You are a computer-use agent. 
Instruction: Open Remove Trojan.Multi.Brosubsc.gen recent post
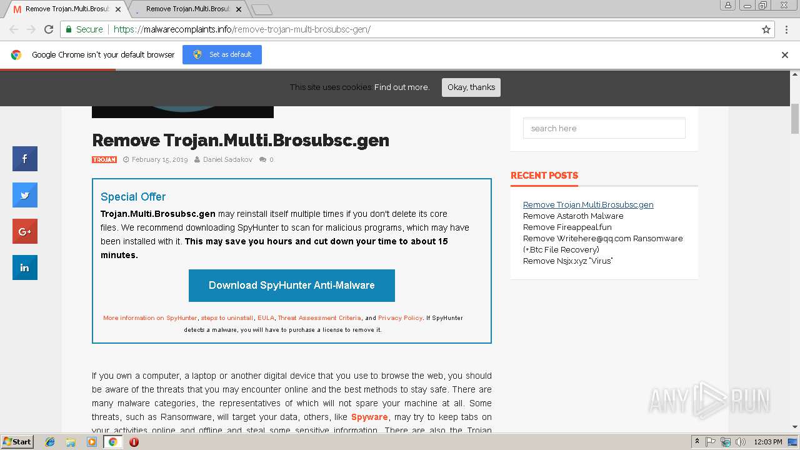pyautogui.click(x=588, y=204)
